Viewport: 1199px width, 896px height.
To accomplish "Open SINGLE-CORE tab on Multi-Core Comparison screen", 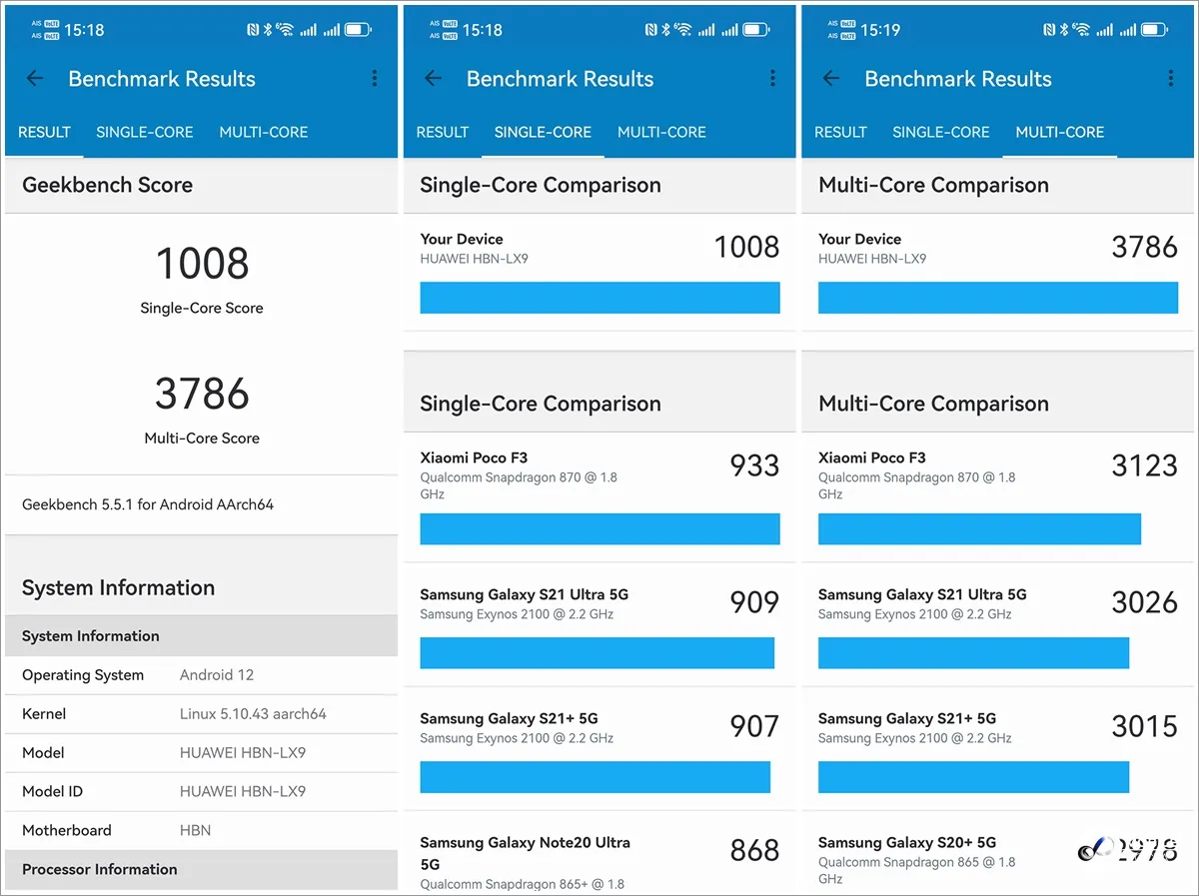I will pyautogui.click(x=941, y=132).
